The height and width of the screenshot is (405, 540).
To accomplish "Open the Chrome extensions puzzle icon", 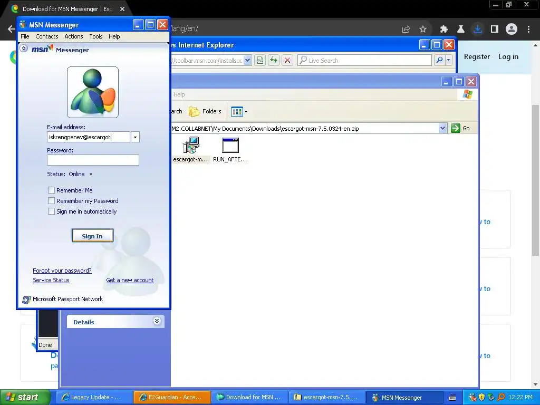I will pos(443,30).
